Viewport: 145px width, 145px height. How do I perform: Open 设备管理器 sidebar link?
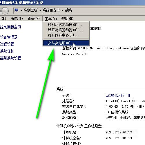pos(9,37)
